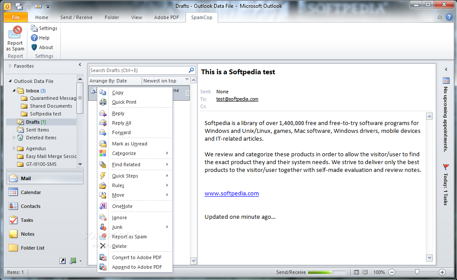Open the File tab
Viewport: 457px width, 280px height.
(x=16, y=17)
